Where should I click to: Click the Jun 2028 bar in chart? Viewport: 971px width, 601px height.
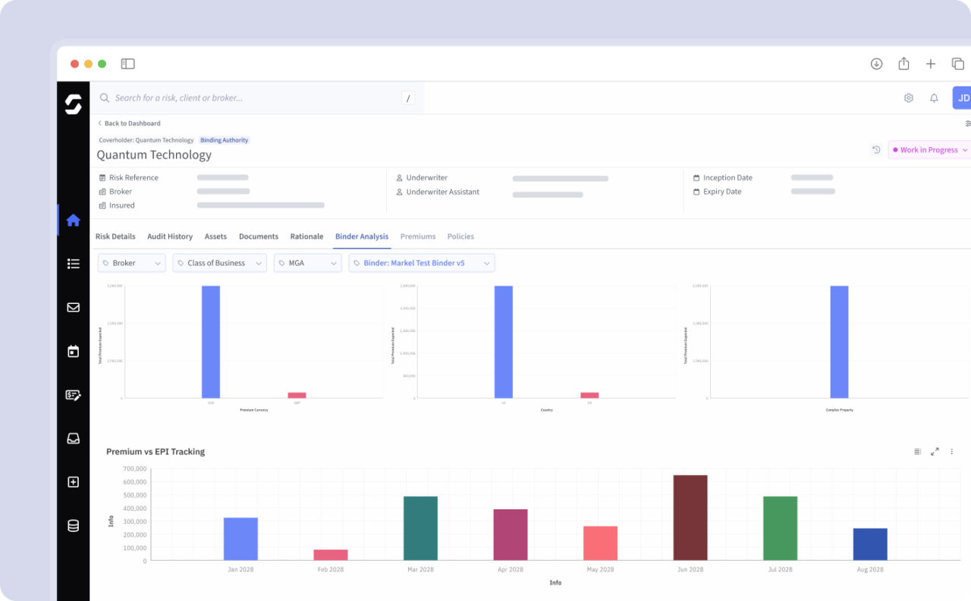690,518
